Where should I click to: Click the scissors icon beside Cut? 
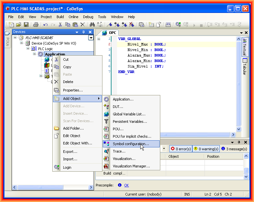point(57,59)
